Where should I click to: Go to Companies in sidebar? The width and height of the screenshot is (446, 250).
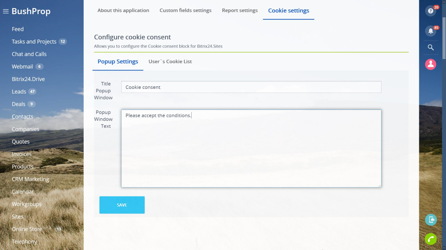click(x=25, y=129)
